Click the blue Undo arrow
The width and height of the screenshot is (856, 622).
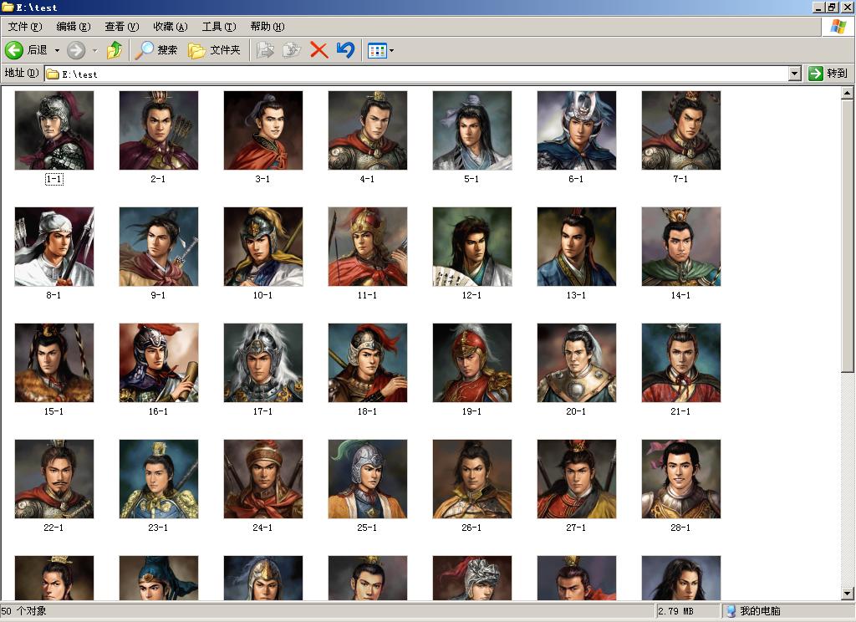[345, 50]
